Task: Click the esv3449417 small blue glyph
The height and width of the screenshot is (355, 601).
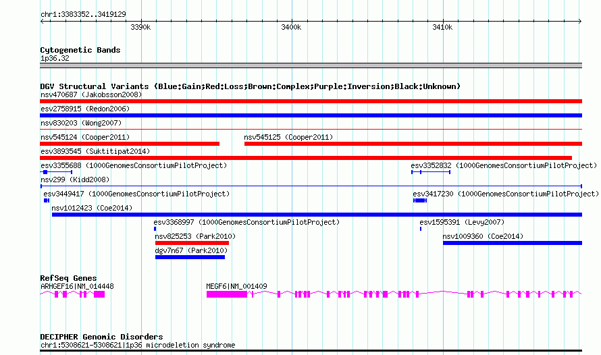Action: pyautogui.click(x=47, y=200)
